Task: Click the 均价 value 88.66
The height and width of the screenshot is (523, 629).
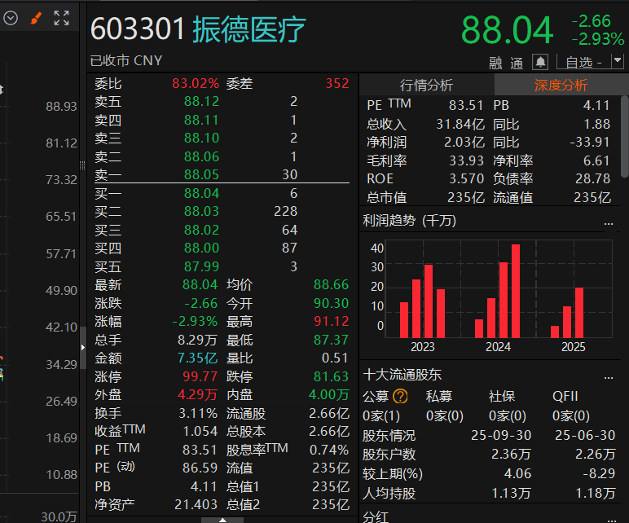Action: (x=331, y=285)
